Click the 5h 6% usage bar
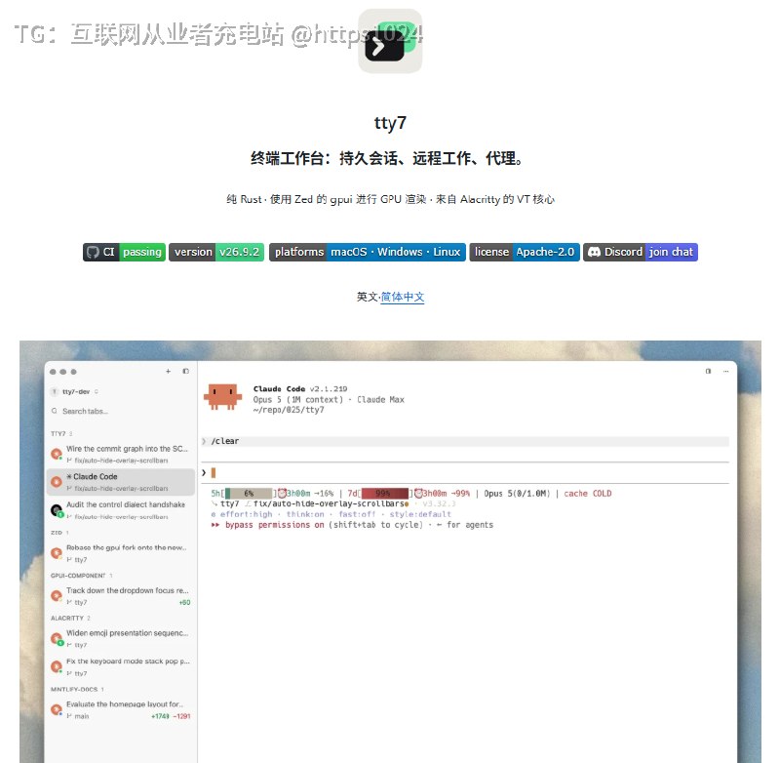The height and width of the screenshot is (763, 780). point(249,494)
